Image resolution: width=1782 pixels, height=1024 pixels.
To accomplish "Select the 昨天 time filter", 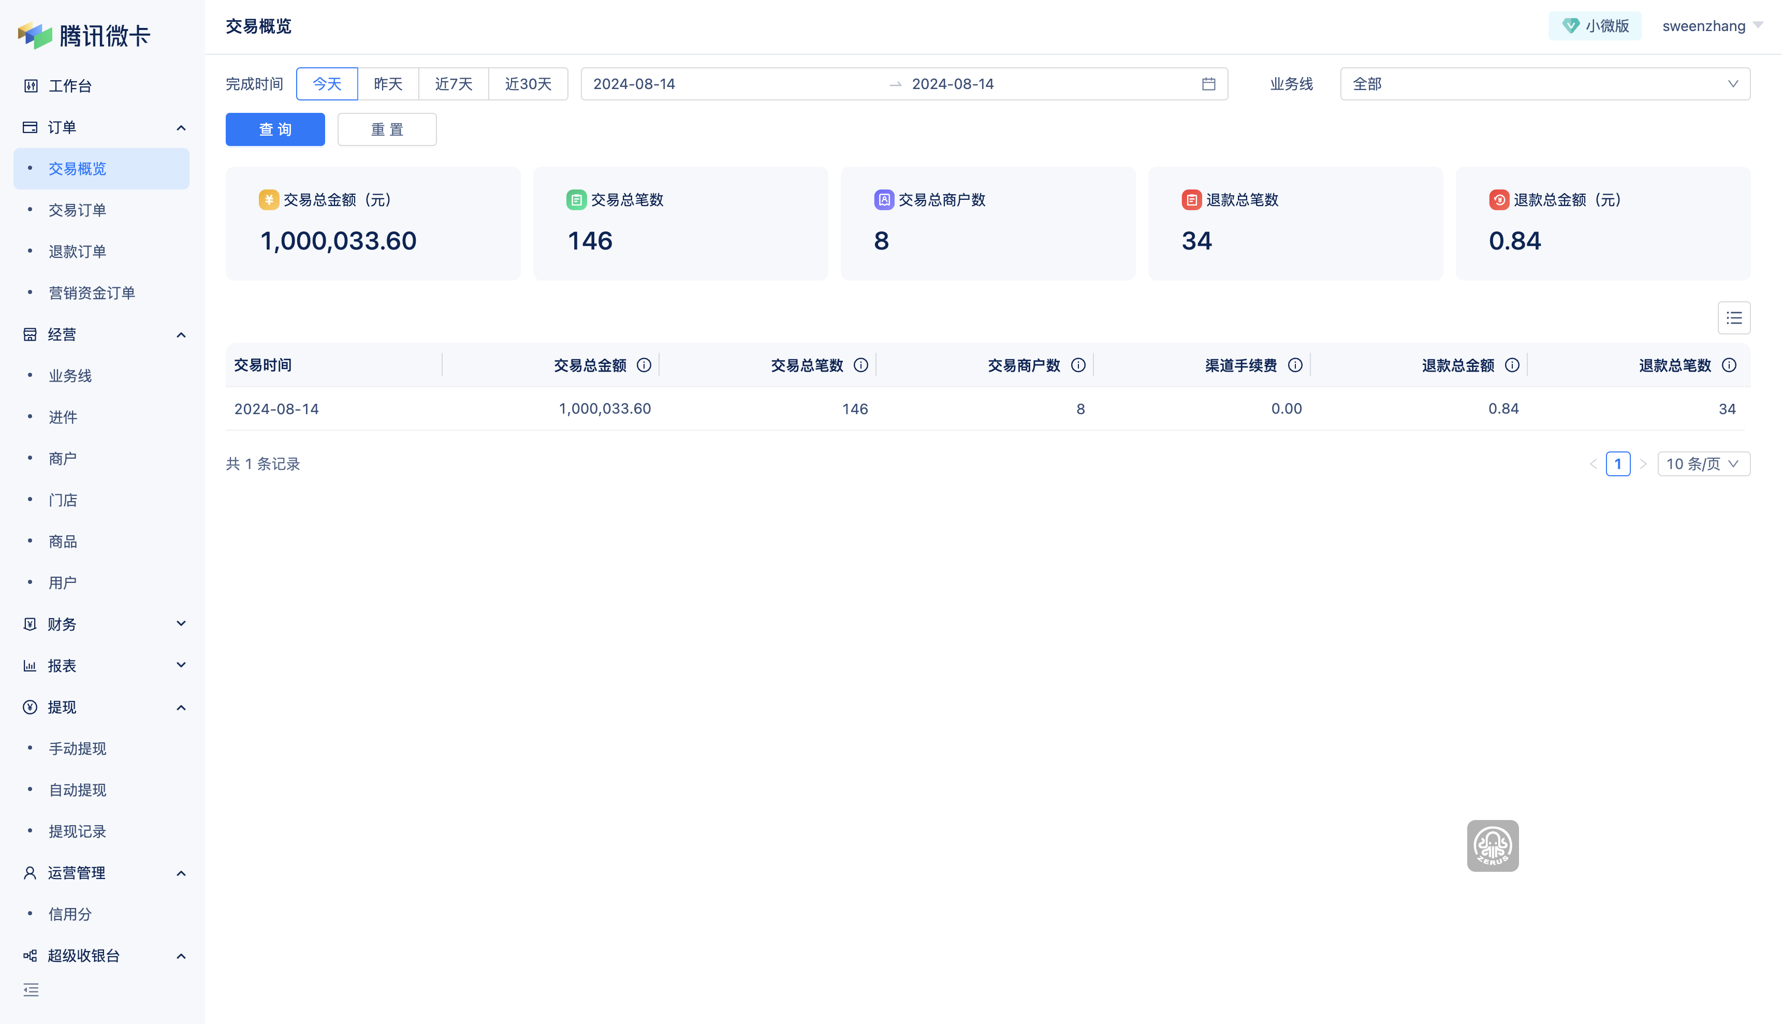I will (x=388, y=84).
